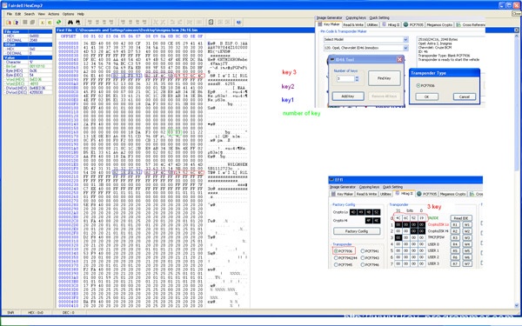522x326 pixels.
Task: Open File menu in HexCmp
Action: (10, 14)
